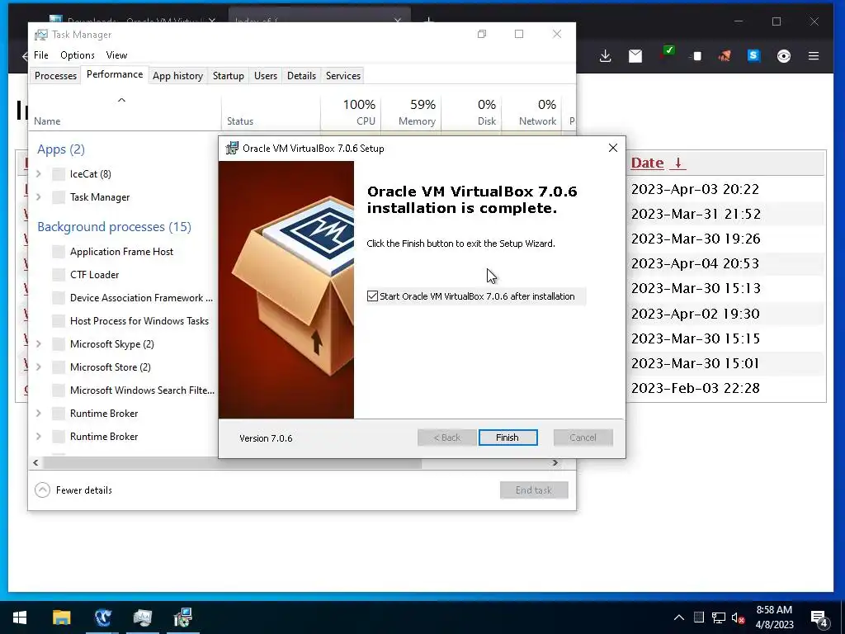
Task: Click the VirtualBox Setup title bar icon
Action: (x=232, y=149)
